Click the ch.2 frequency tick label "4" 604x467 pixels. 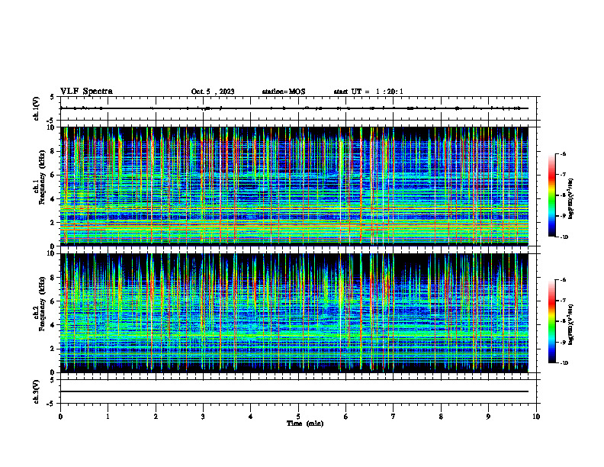[x=53, y=325]
